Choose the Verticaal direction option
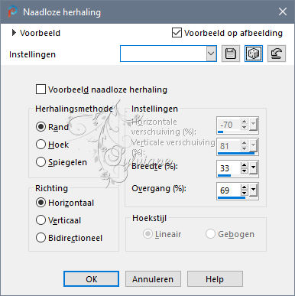Screen dimensions: 295x296 41,220
